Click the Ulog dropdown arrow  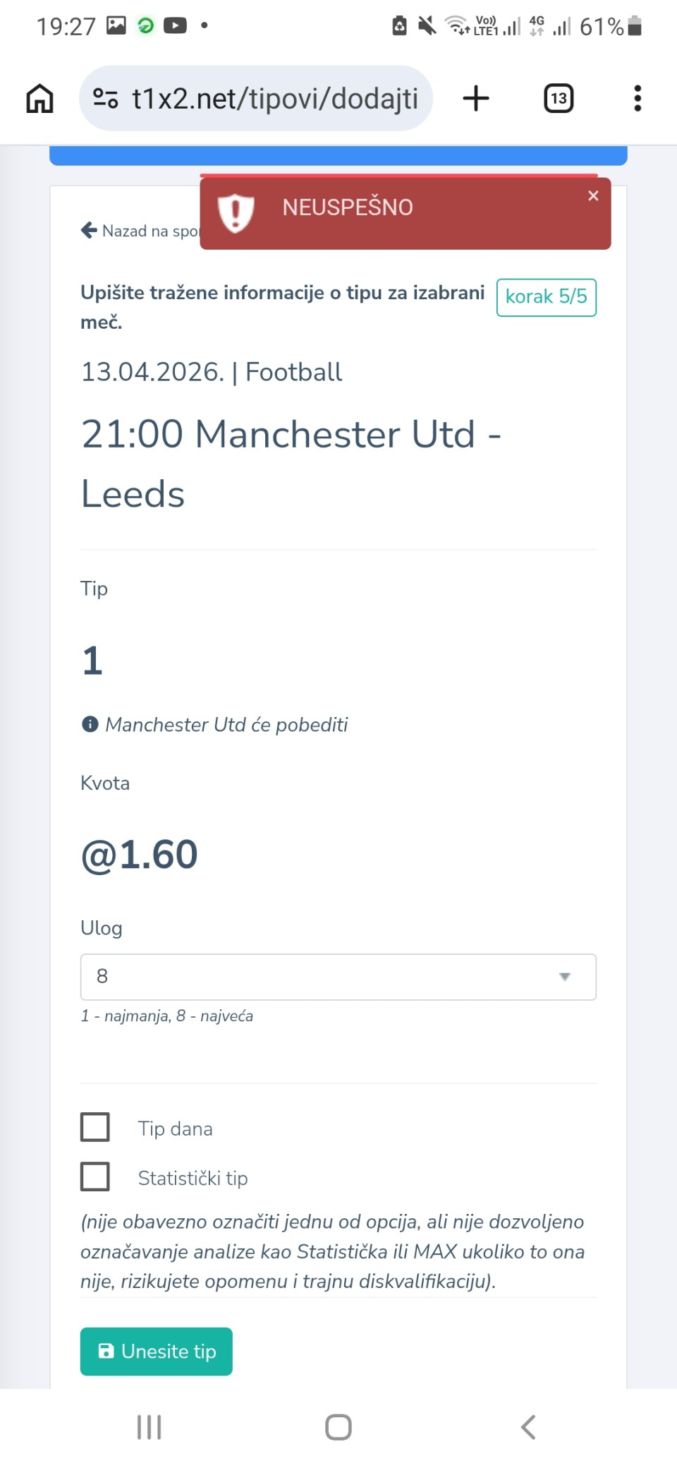[x=564, y=977]
